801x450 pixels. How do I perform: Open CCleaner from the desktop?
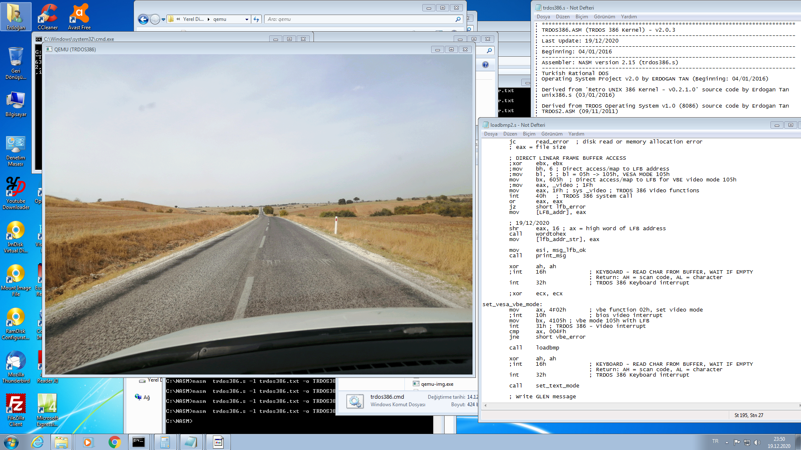(x=48, y=17)
